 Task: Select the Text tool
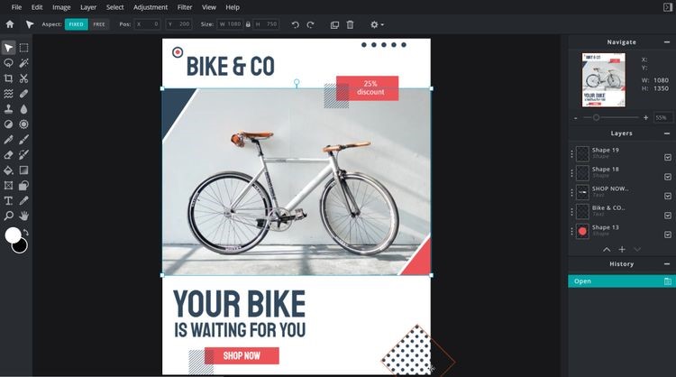[8, 201]
